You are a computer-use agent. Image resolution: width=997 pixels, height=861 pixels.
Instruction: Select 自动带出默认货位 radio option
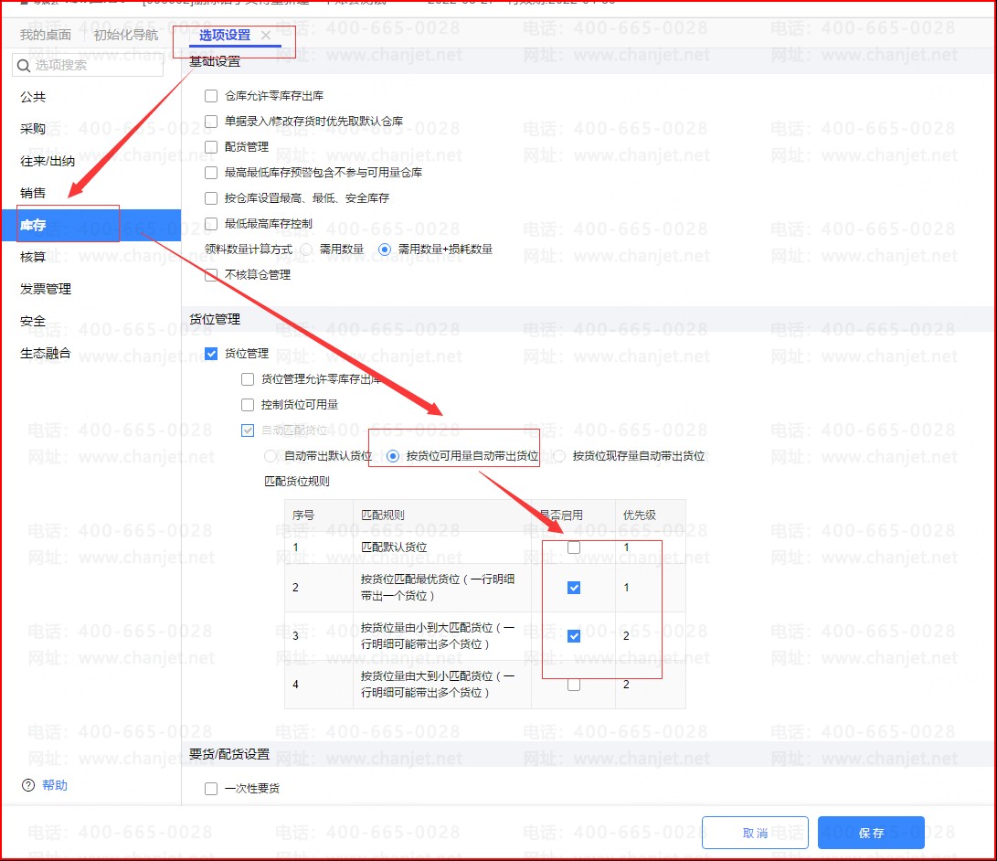(270, 456)
